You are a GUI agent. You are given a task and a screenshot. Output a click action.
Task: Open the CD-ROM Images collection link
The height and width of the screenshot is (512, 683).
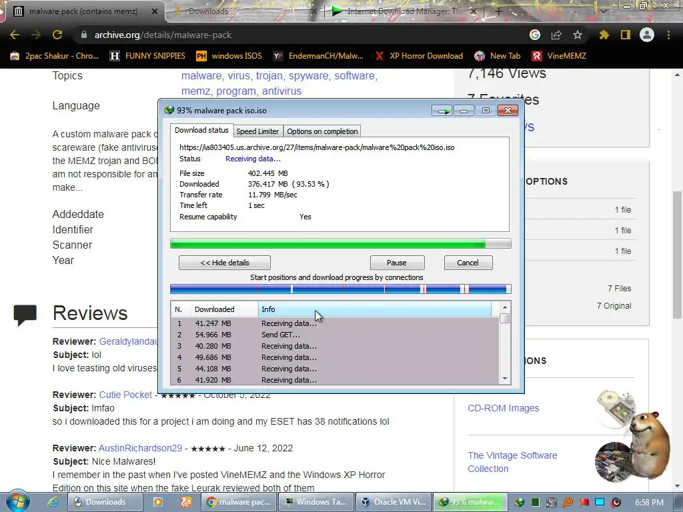(x=503, y=408)
